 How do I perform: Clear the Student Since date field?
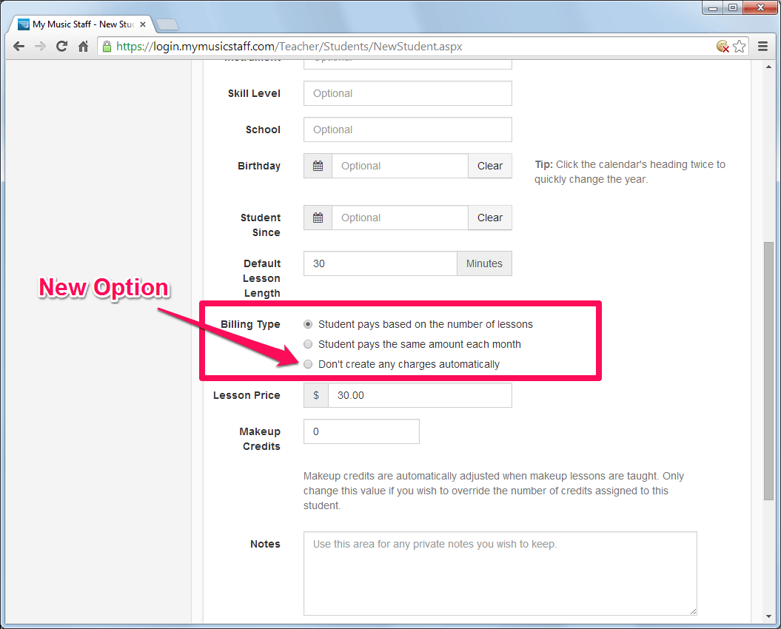490,218
